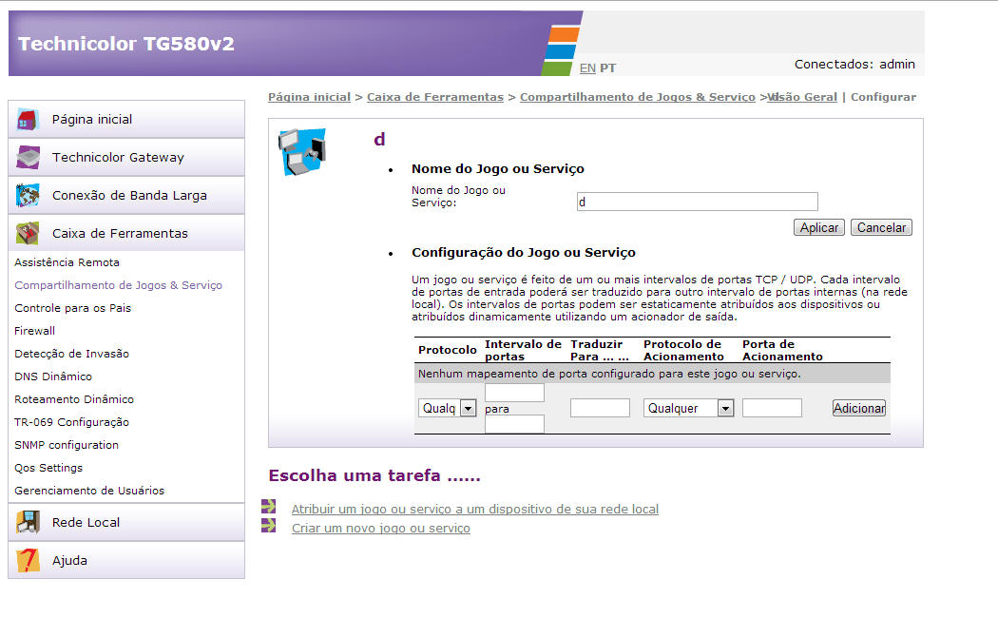Open Página inicial sidebar menu
The image size is (998, 618).
click(126, 119)
